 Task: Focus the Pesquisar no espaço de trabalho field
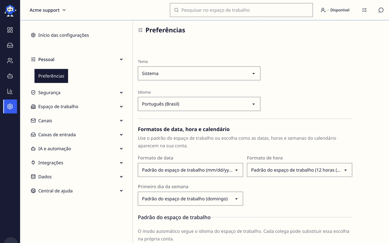(x=241, y=10)
